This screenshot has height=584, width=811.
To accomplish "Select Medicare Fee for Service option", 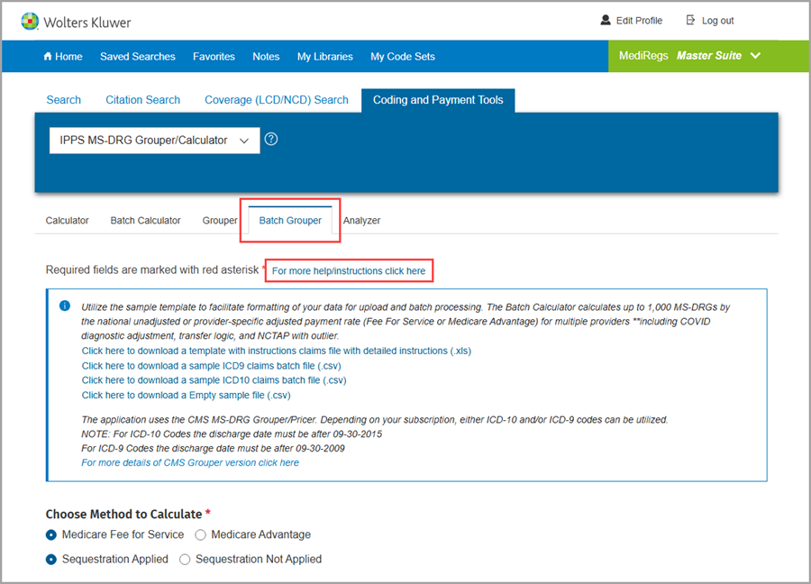I will click(51, 534).
